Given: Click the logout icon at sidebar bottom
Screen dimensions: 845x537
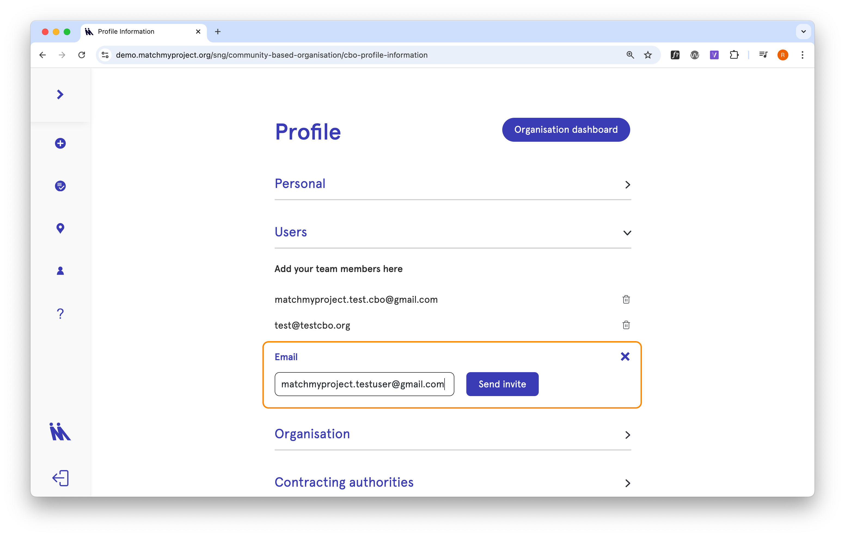Looking at the screenshot, I should 60,479.
